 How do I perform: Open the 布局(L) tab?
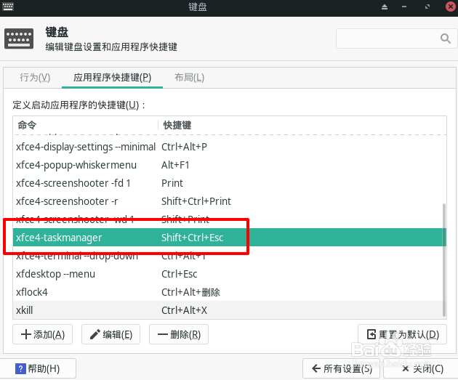189,78
